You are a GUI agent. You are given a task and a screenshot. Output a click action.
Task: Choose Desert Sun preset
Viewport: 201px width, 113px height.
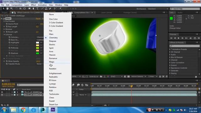(x=53, y=105)
